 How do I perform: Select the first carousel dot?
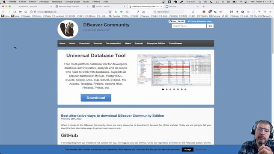(x=163, y=89)
